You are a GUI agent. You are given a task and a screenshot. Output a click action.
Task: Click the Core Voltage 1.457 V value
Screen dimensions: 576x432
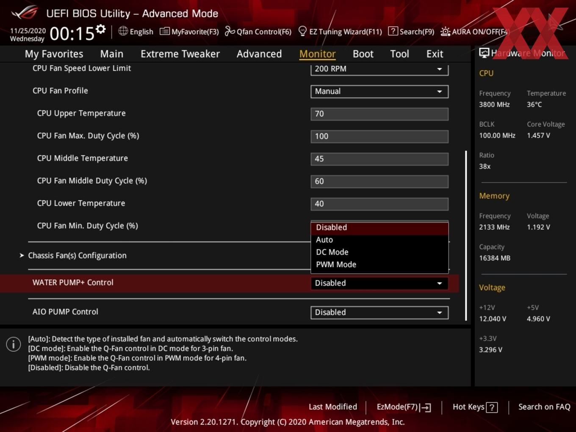(x=538, y=136)
